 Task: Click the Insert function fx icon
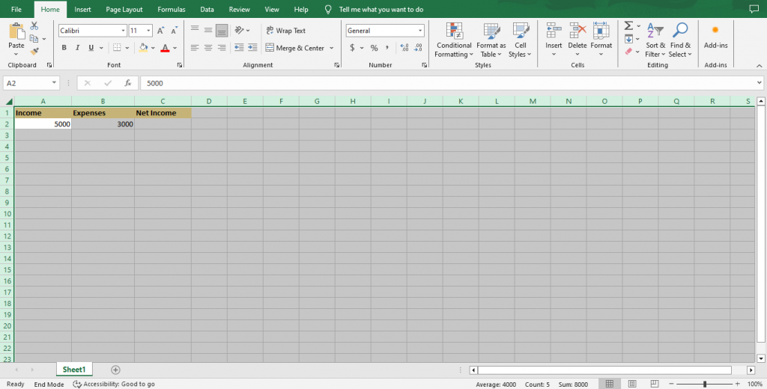point(128,83)
